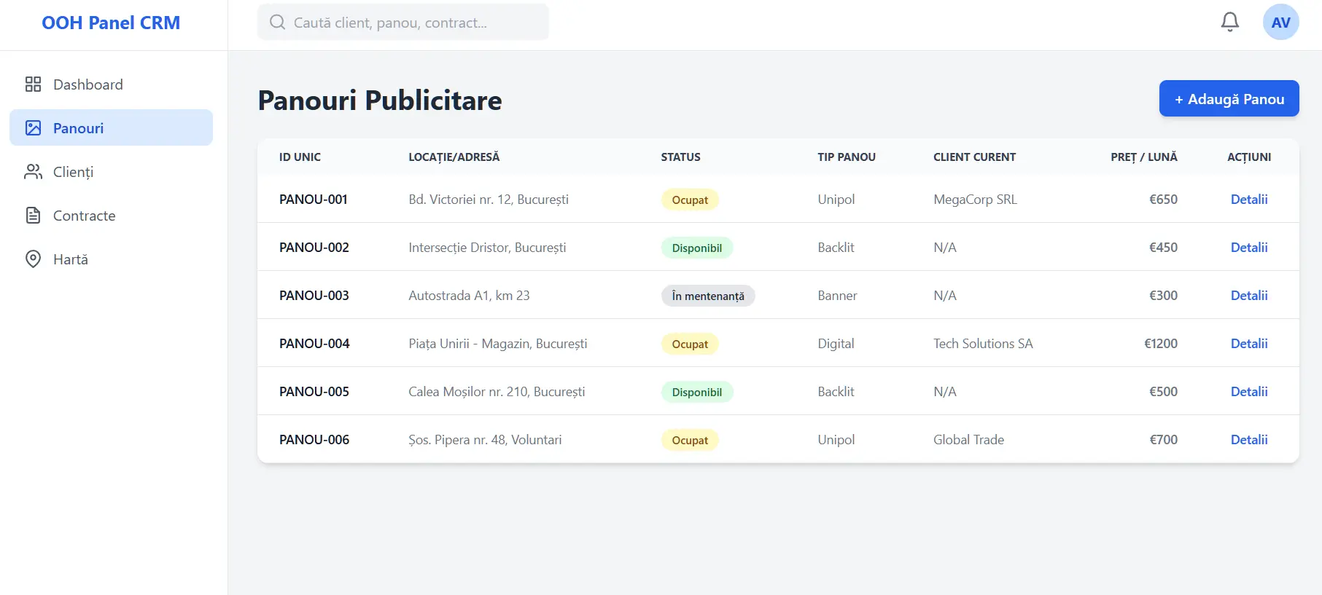Go to Clienți section

click(111, 172)
